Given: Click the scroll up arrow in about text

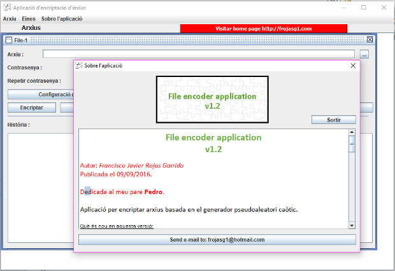Looking at the screenshot, I should [x=352, y=132].
